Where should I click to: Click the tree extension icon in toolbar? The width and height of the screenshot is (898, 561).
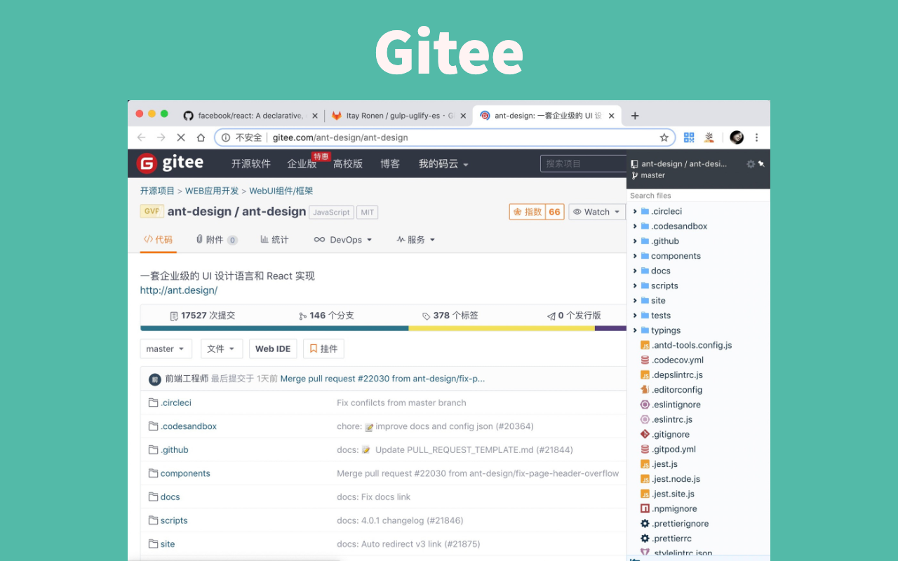(x=709, y=137)
